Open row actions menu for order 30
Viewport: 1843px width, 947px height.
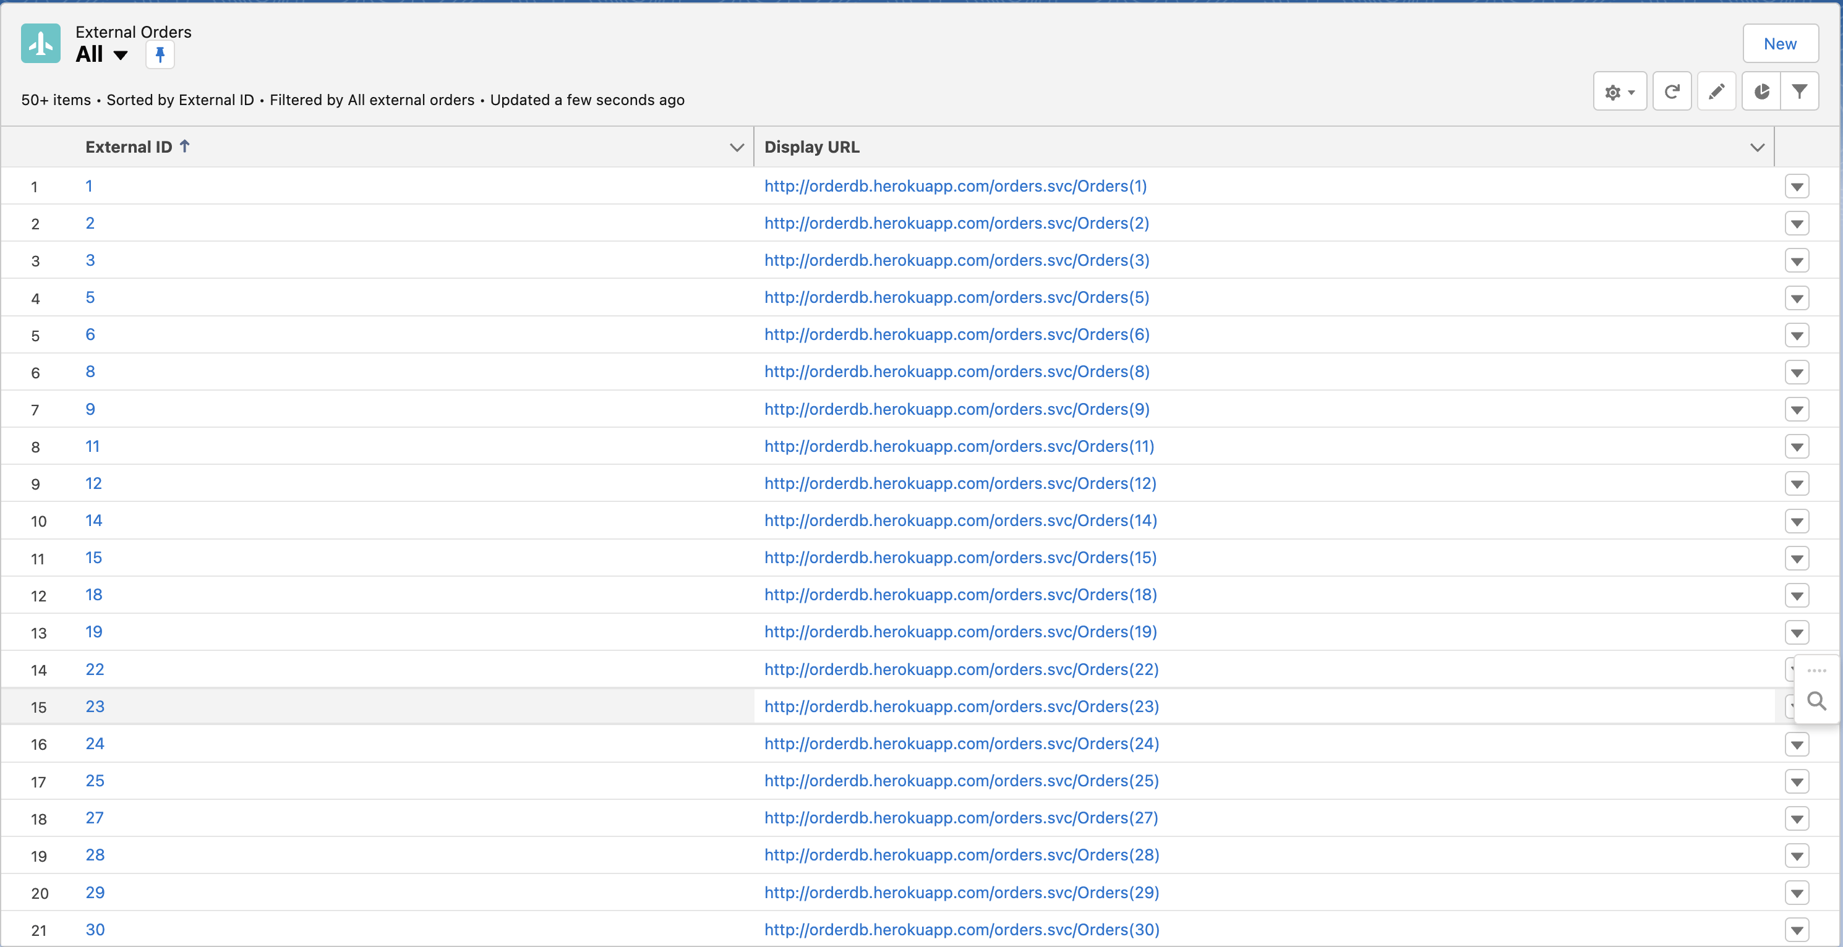(x=1797, y=930)
